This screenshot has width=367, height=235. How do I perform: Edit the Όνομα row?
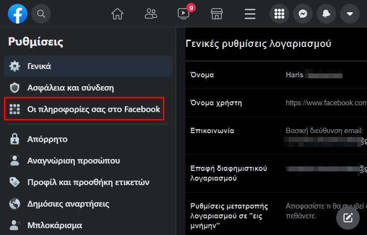point(276,75)
